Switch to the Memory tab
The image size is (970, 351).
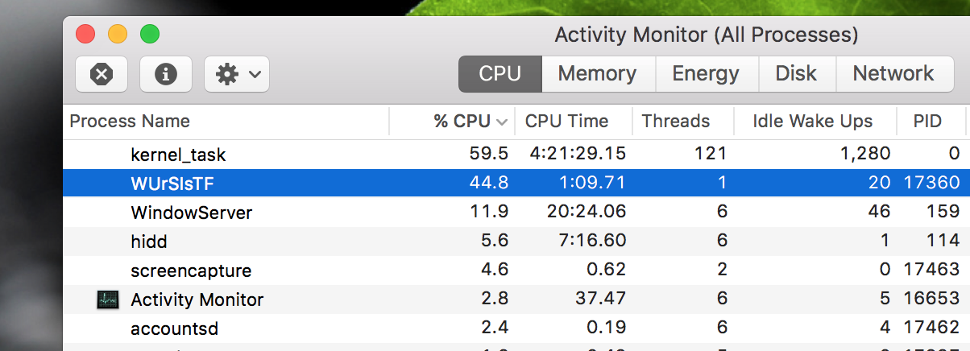click(597, 74)
